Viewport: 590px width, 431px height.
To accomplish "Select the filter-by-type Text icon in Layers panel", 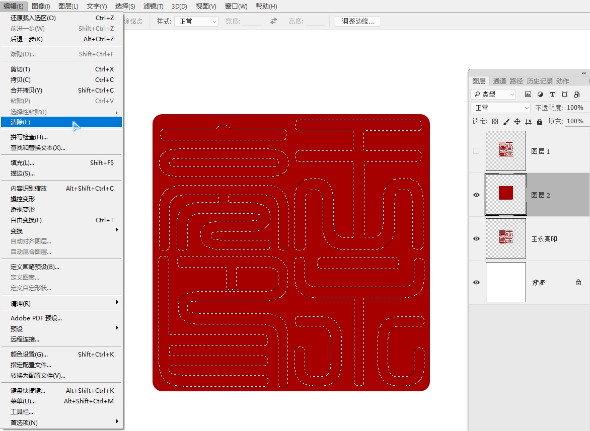I will (x=553, y=94).
